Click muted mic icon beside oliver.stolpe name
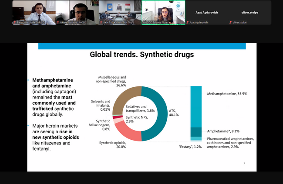Image resolution: width=283 pixels, height=184 pixels. (231, 22)
